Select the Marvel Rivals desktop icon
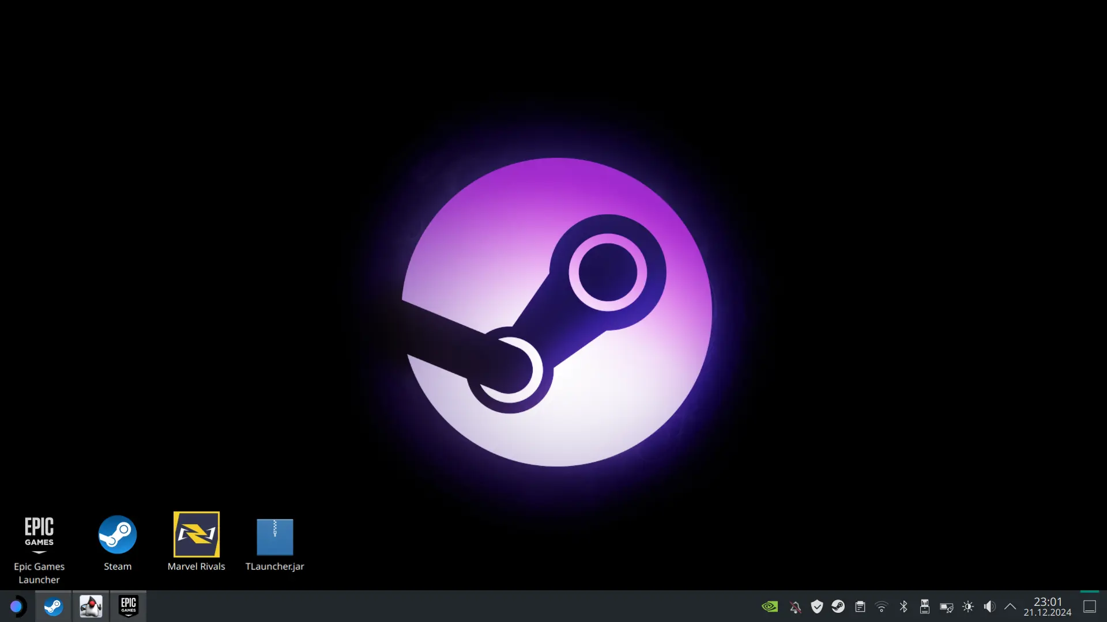This screenshot has height=622, width=1107. tap(196, 542)
